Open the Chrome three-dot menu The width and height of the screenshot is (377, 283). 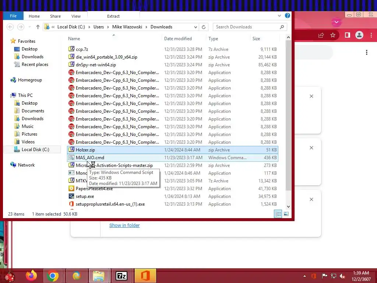click(x=371, y=35)
